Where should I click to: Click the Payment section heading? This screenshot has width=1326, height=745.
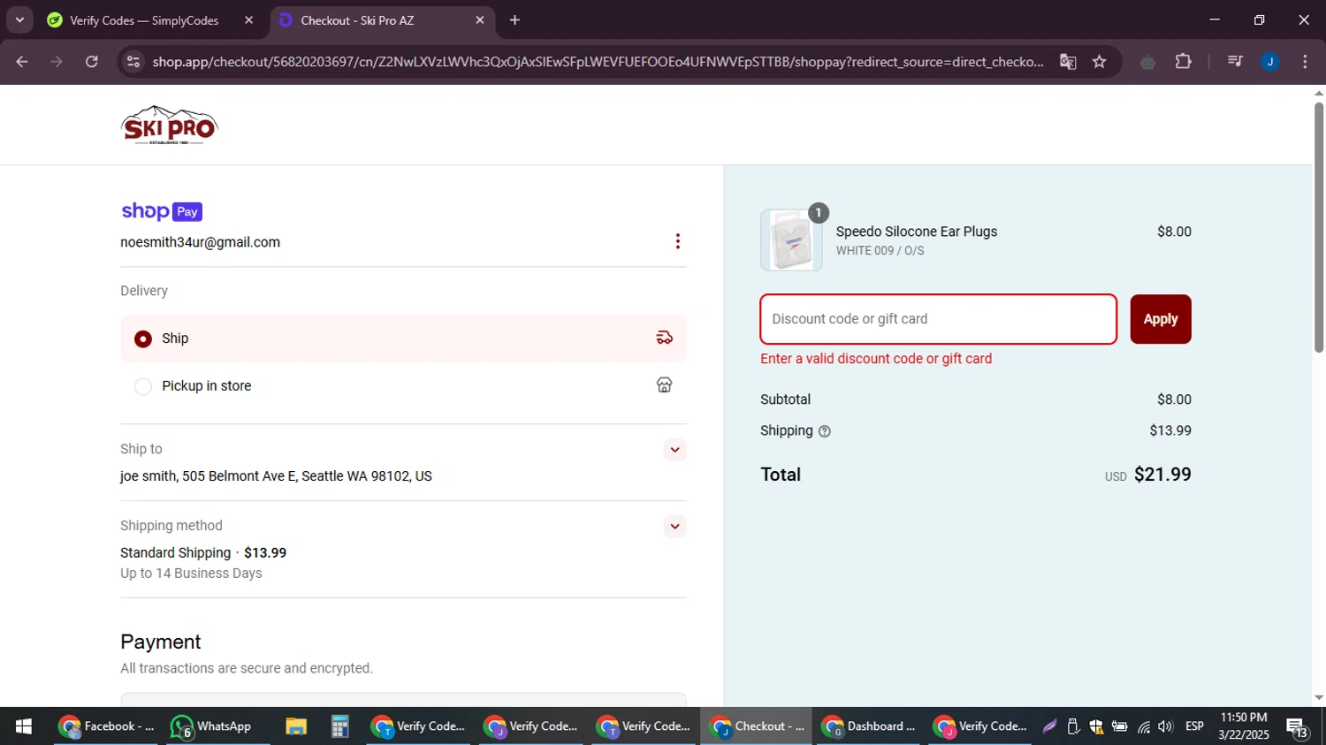point(161,642)
